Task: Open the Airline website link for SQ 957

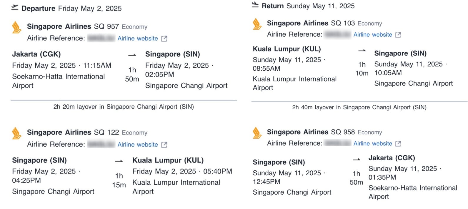Action: (137, 38)
